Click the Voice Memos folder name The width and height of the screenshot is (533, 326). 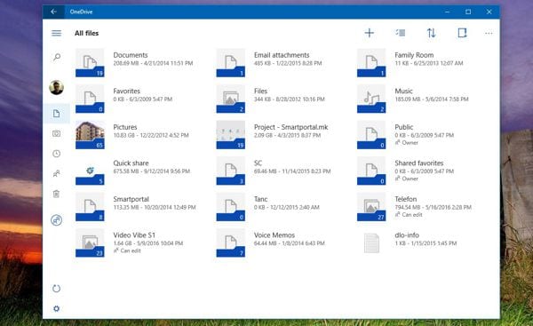[x=274, y=235]
